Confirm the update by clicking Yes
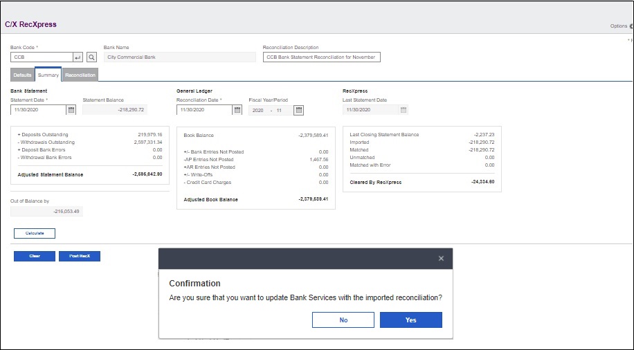 coord(411,320)
